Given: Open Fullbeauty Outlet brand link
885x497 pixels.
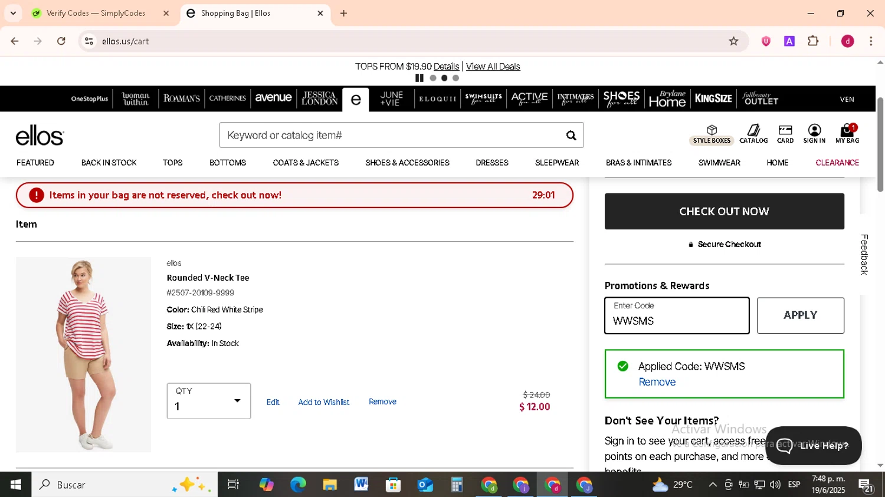Looking at the screenshot, I should point(761,98).
